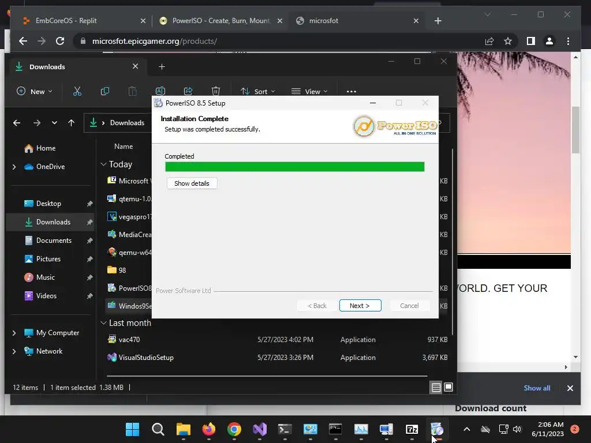Click the volume tray icon
The width and height of the screenshot is (591, 443).
[x=517, y=429]
